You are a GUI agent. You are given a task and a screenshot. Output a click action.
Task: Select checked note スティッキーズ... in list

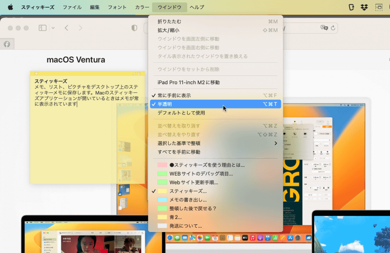click(x=215, y=191)
